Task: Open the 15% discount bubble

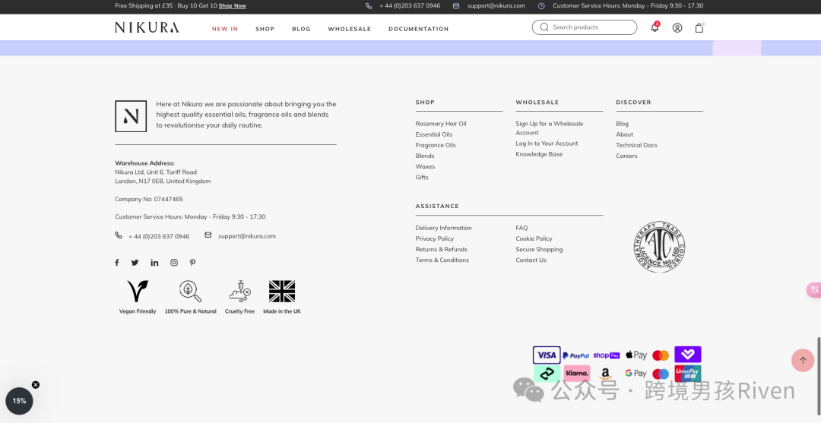Action: 19,401
